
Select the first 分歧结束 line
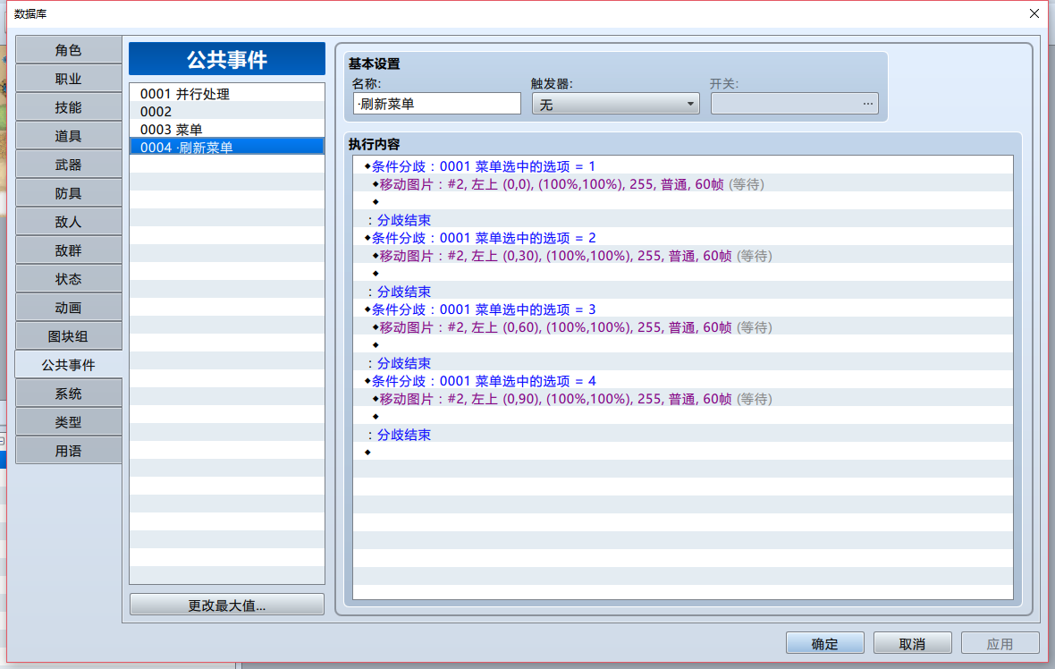683,219
